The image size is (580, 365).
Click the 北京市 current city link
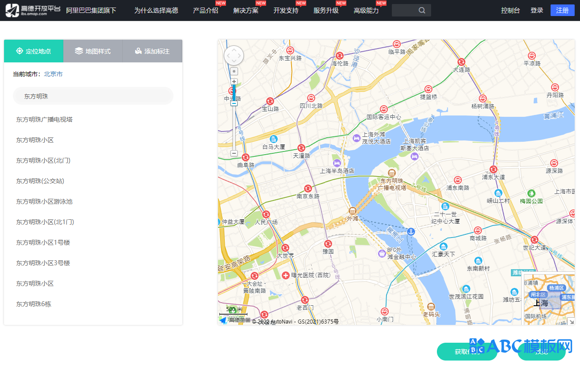[53, 74]
